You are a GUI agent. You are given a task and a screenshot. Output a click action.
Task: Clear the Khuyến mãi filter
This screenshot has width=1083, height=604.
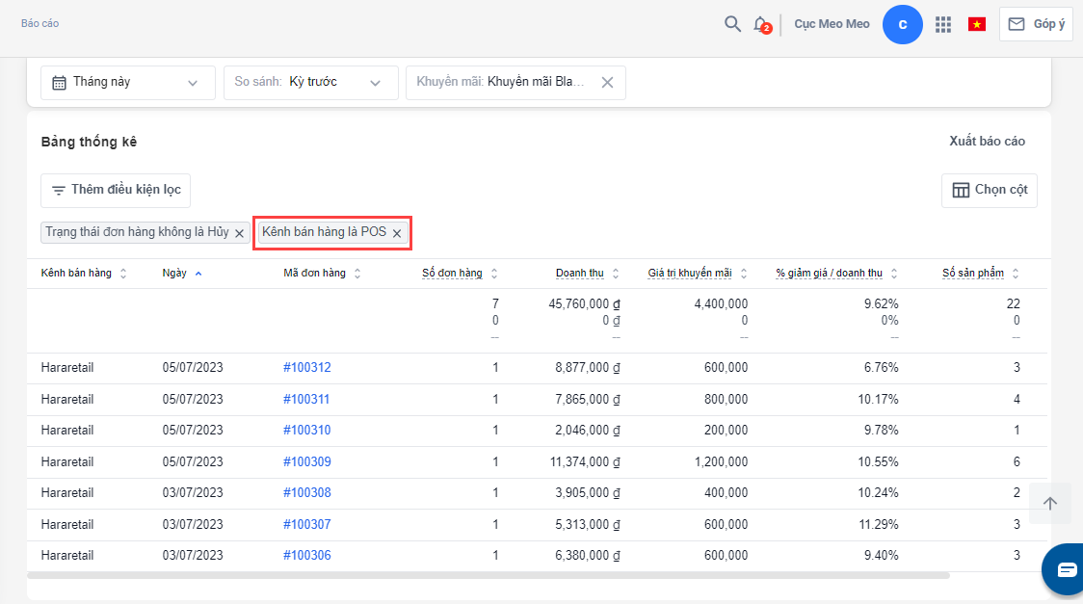tap(607, 83)
